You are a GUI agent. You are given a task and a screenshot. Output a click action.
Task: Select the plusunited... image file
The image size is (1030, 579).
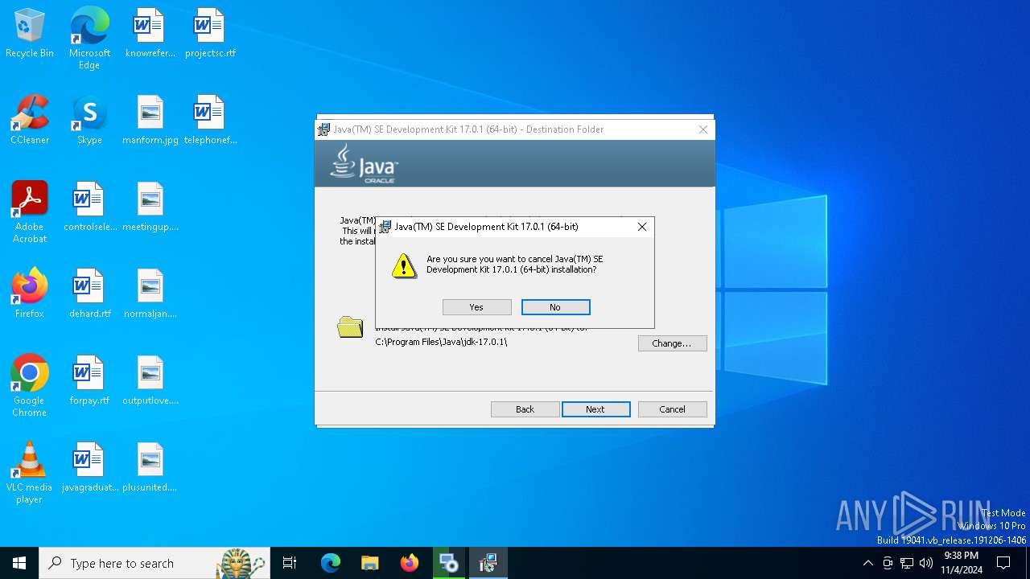(150, 468)
